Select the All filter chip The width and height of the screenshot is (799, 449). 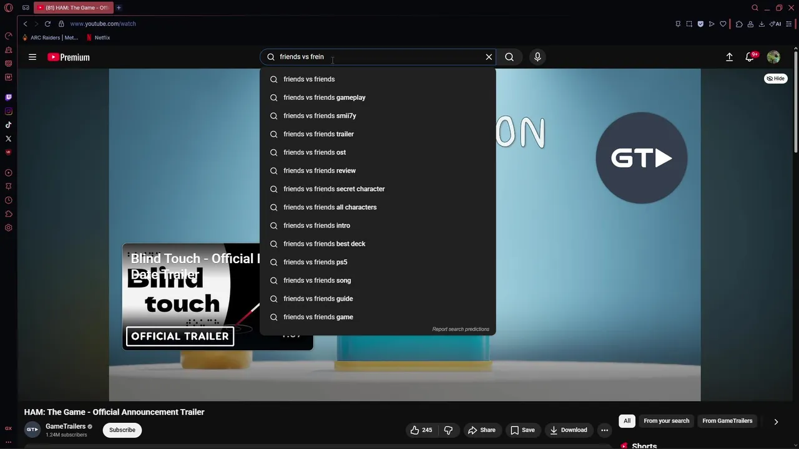click(x=627, y=421)
